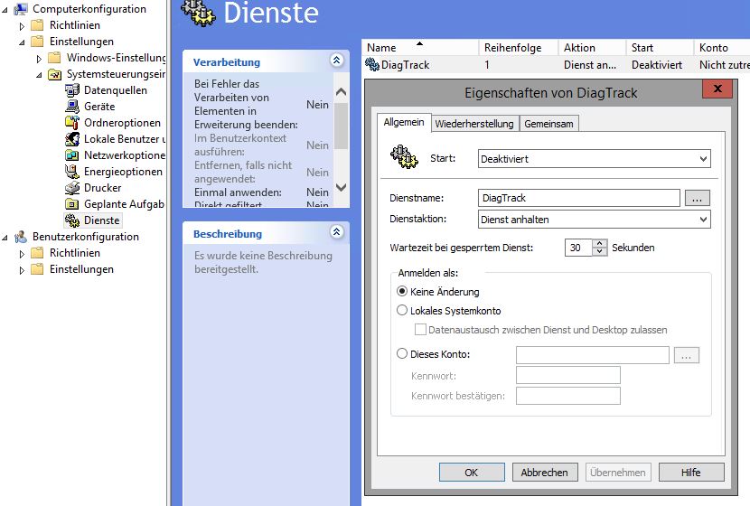Choose the Lokales Systemkonto option
Image resolution: width=750 pixels, height=506 pixels.
(403, 311)
